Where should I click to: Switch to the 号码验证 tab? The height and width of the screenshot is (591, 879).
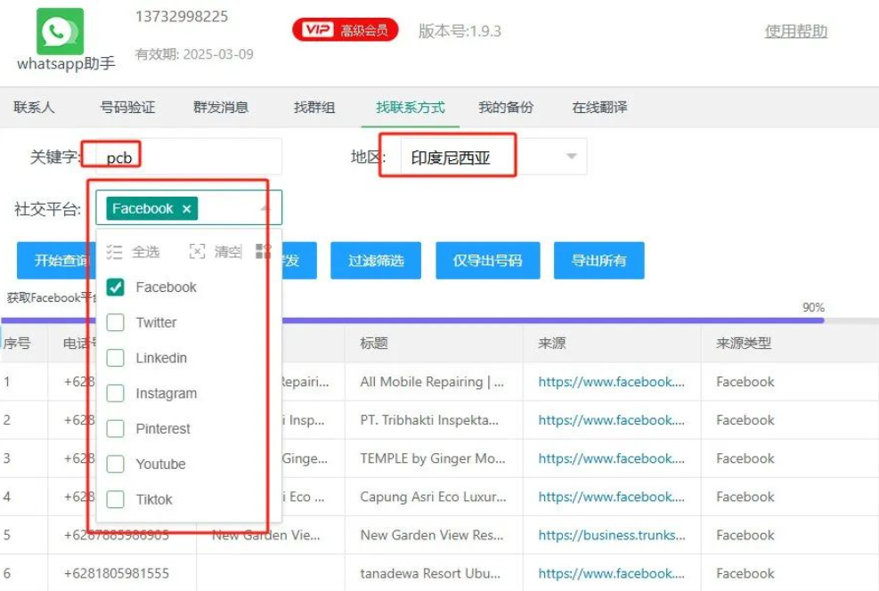[127, 107]
